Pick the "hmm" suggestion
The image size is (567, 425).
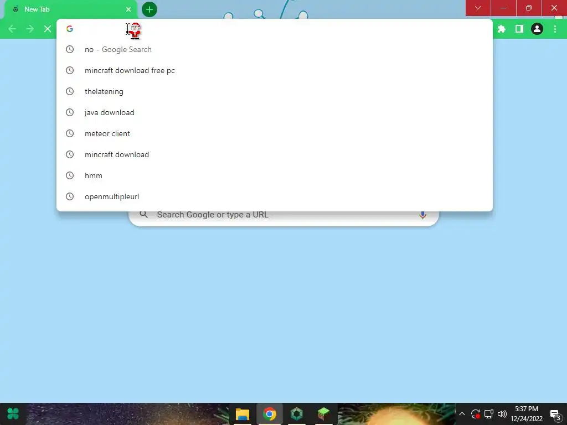(x=275, y=175)
